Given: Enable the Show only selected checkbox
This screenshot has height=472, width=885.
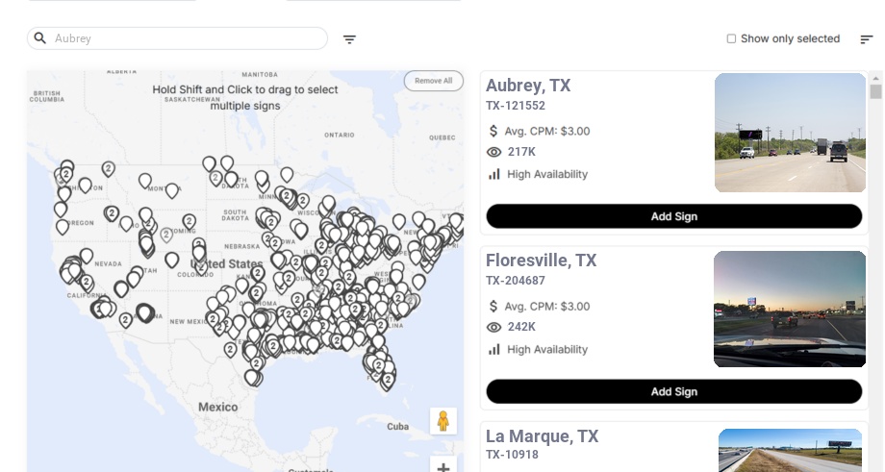Looking at the screenshot, I should click(x=731, y=39).
